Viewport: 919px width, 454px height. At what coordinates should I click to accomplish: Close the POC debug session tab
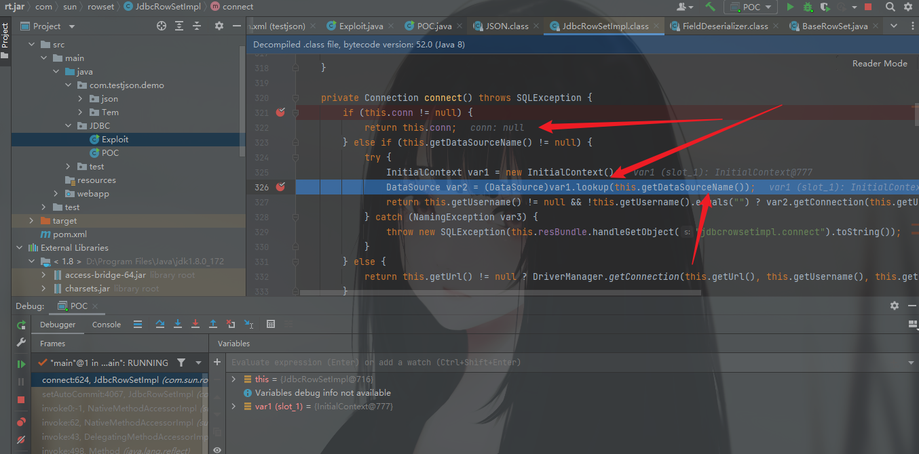click(x=96, y=306)
